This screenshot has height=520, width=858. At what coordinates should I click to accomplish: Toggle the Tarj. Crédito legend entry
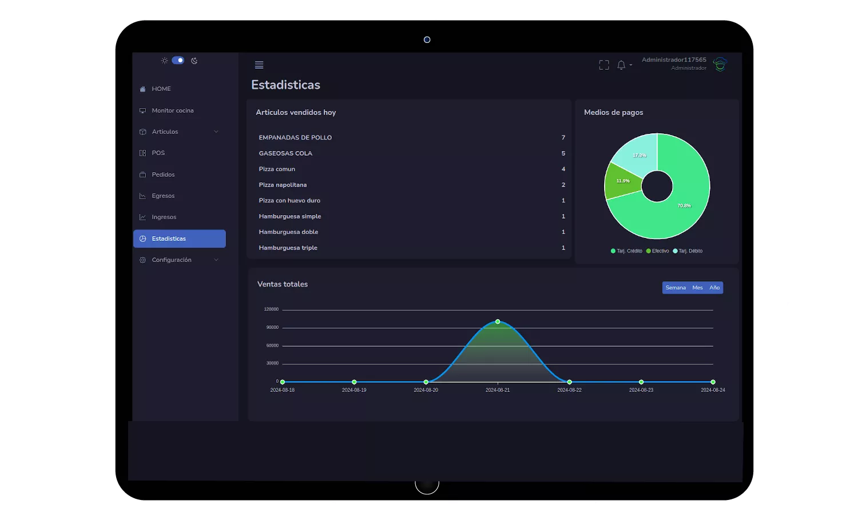[x=626, y=251]
